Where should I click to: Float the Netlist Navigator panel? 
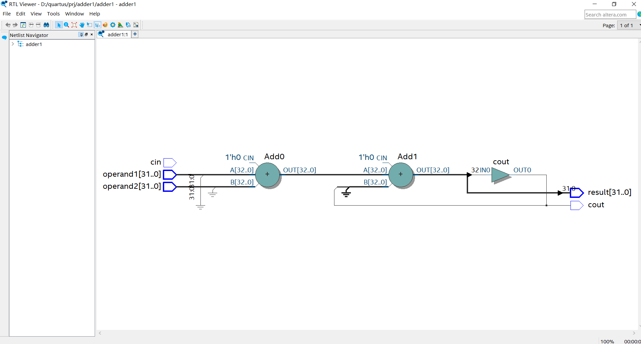(x=86, y=34)
